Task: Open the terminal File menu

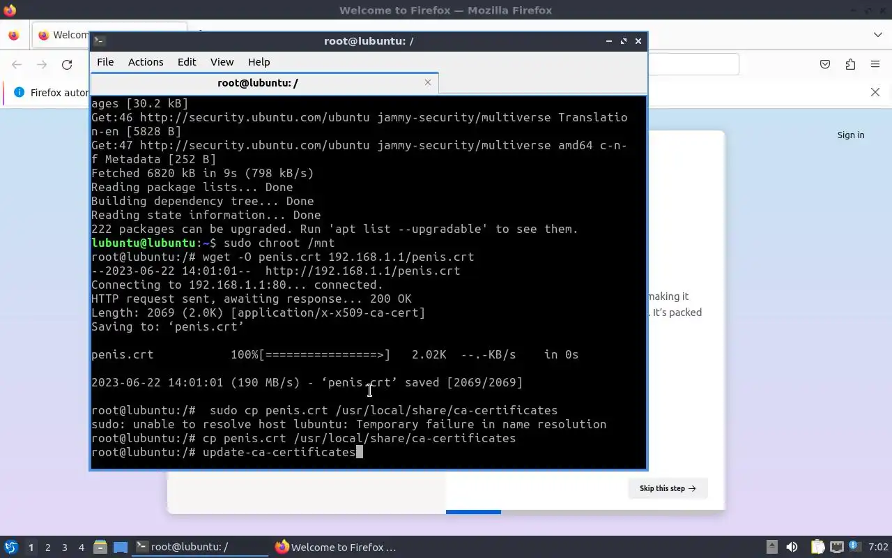Action: tap(105, 62)
